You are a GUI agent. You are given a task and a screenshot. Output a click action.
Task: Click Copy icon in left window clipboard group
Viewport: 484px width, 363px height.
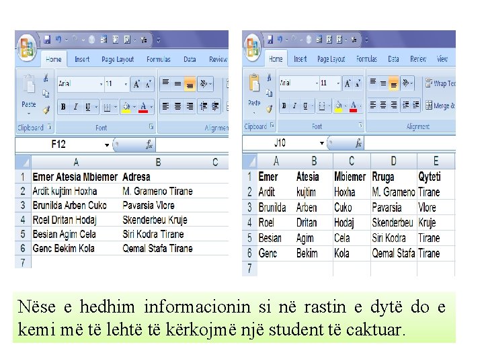pyautogui.click(x=46, y=93)
